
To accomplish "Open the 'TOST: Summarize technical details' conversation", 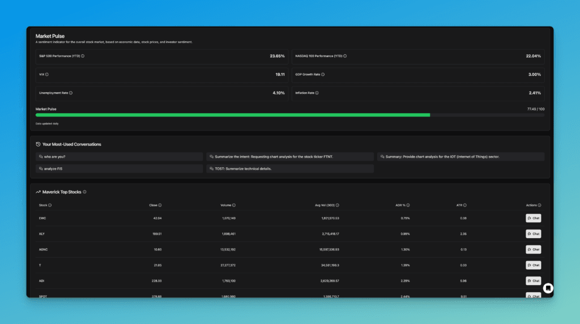I will 290,169.
